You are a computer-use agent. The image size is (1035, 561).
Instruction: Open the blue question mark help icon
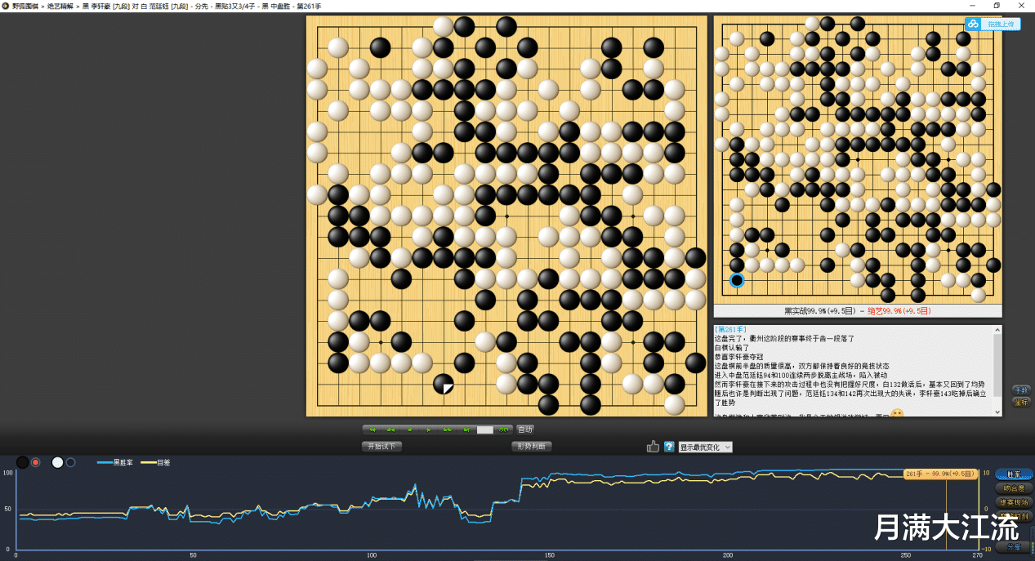click(669, 447)
